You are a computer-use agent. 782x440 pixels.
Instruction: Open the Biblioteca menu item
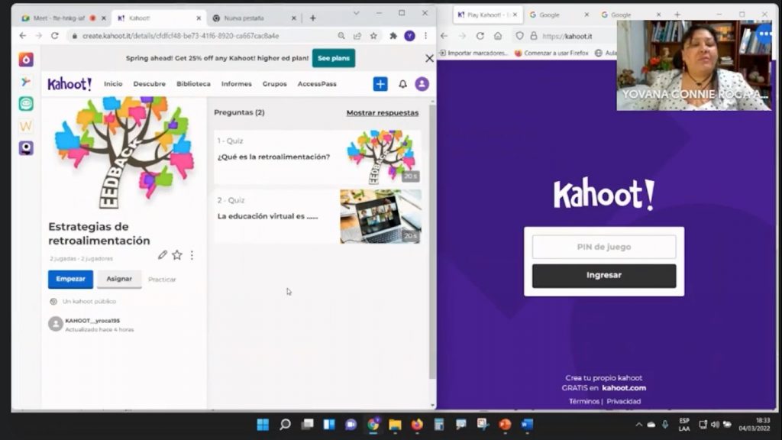coord(193,84)
